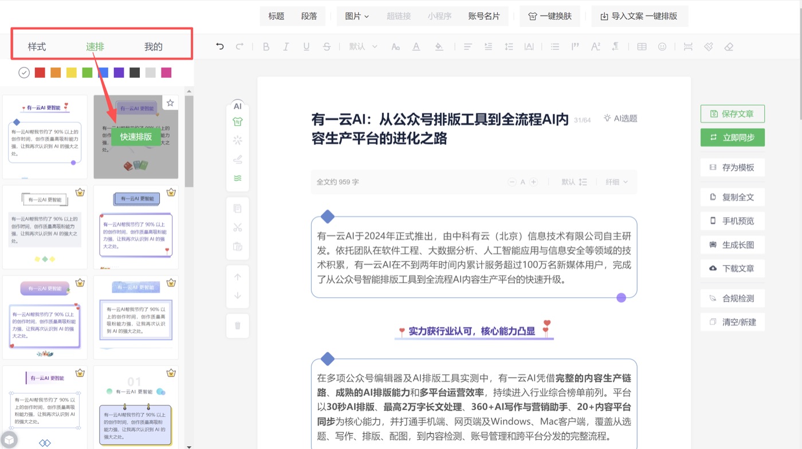Pick the red color swatch
The height and width of the screenshot is (449, 802).
40,73
